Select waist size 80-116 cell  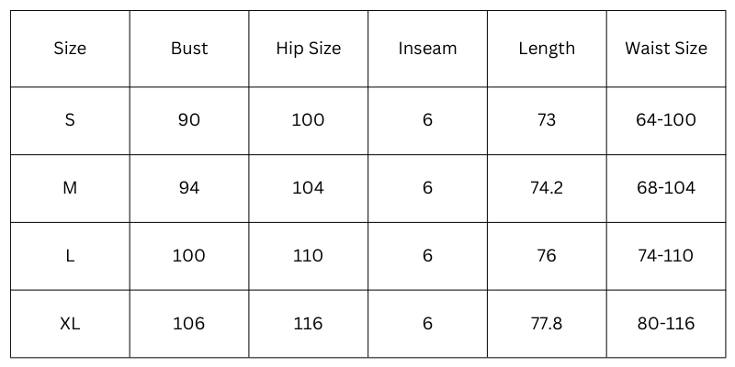(x=666, y=324)
